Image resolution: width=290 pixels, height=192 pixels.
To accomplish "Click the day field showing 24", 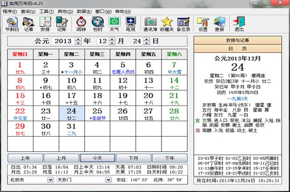I will tap(137, 41).
